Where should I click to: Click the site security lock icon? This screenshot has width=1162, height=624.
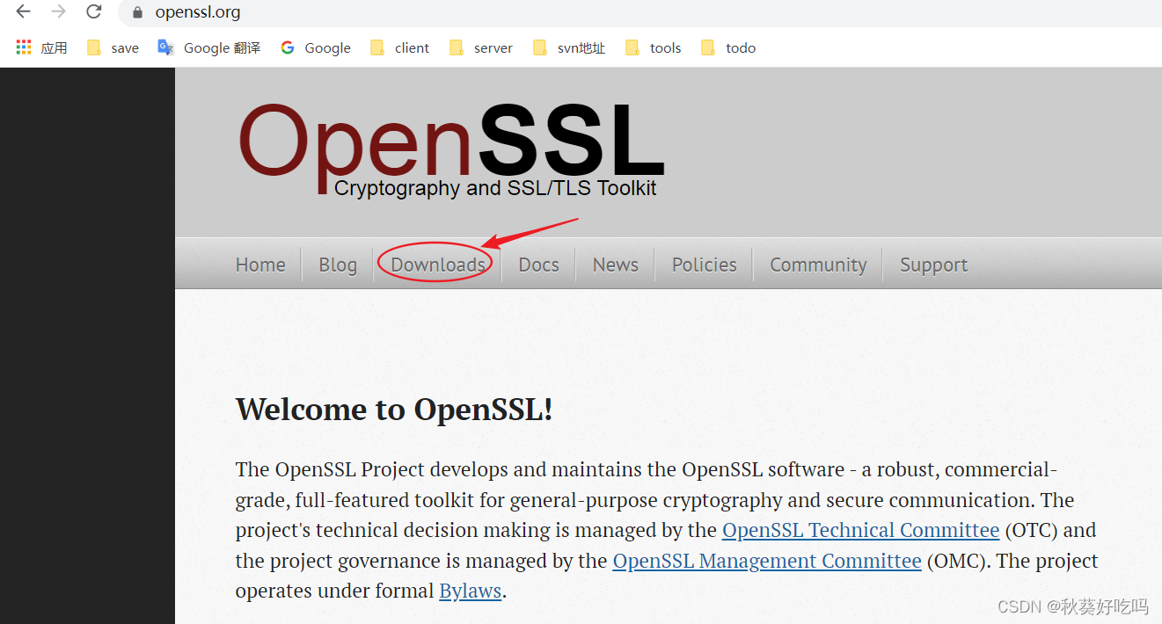[x=136, y=12]
